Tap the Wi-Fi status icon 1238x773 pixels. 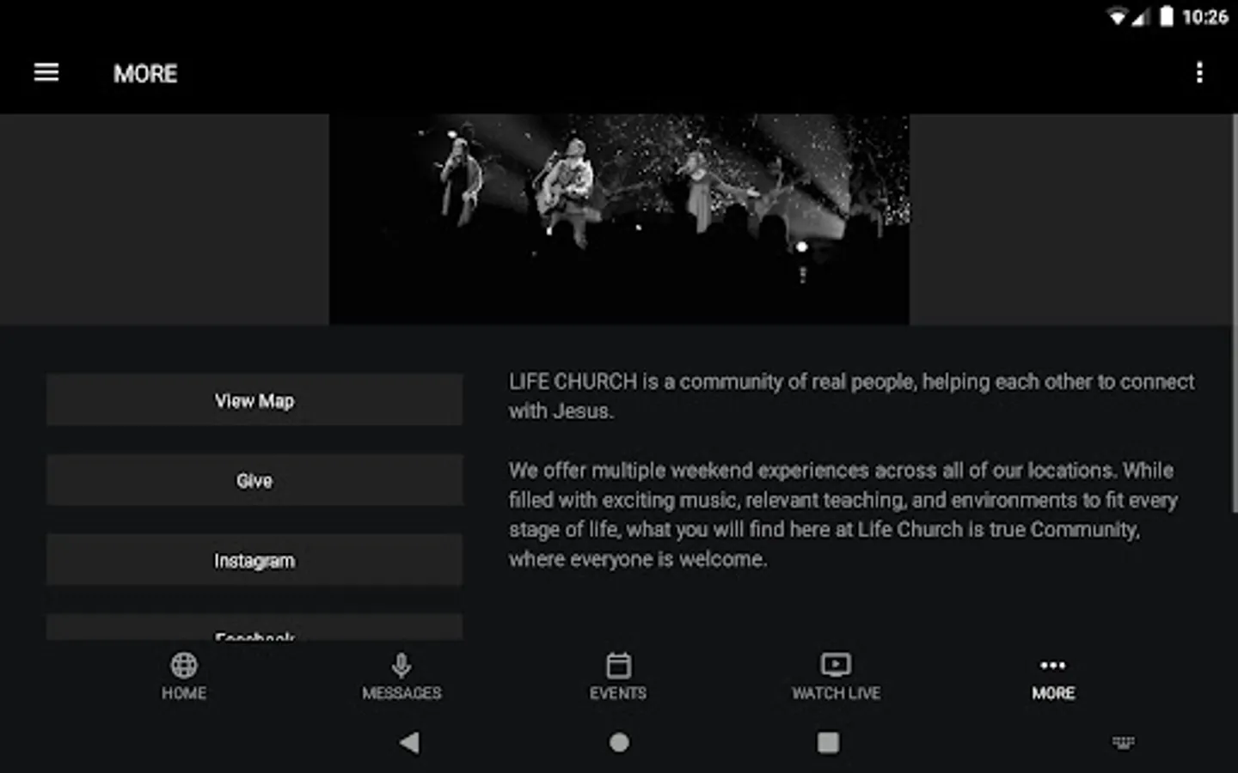(x=1116, y=17)
